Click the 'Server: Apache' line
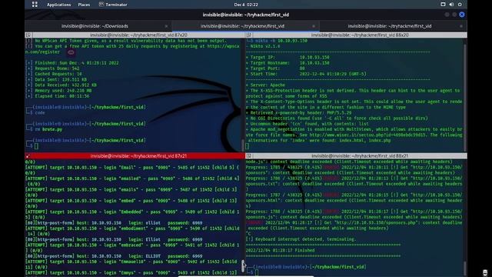This screenshot has width=492, height=277. (265, 85)
